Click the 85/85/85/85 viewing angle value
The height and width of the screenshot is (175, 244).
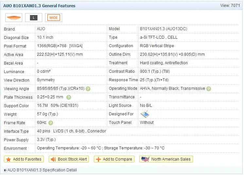(61, 88)
